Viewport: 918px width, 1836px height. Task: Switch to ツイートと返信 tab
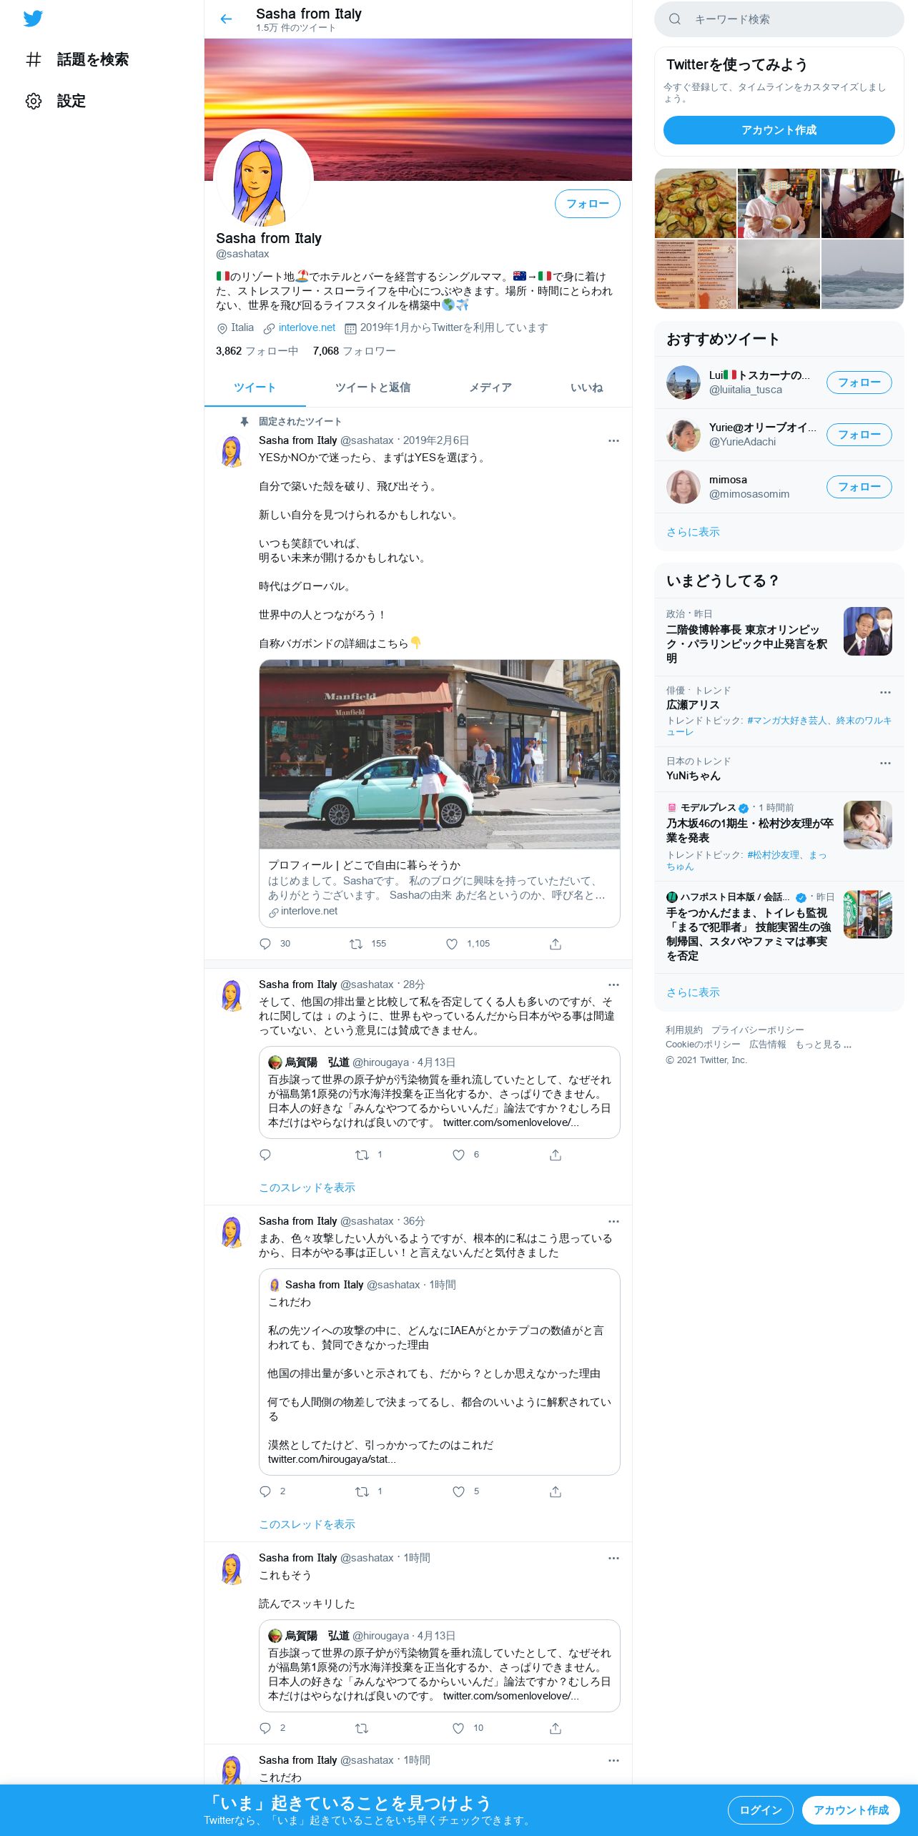[372, 388]
